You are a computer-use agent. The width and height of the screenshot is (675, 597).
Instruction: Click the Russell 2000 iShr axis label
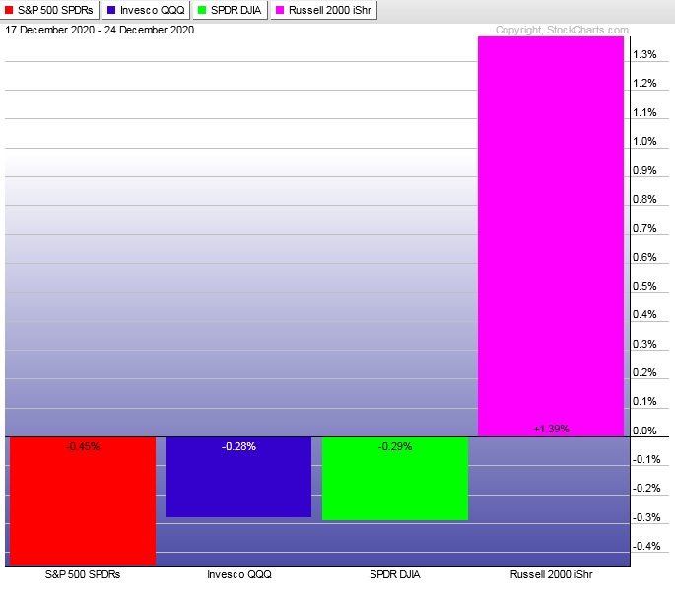(x=551, y=574)
